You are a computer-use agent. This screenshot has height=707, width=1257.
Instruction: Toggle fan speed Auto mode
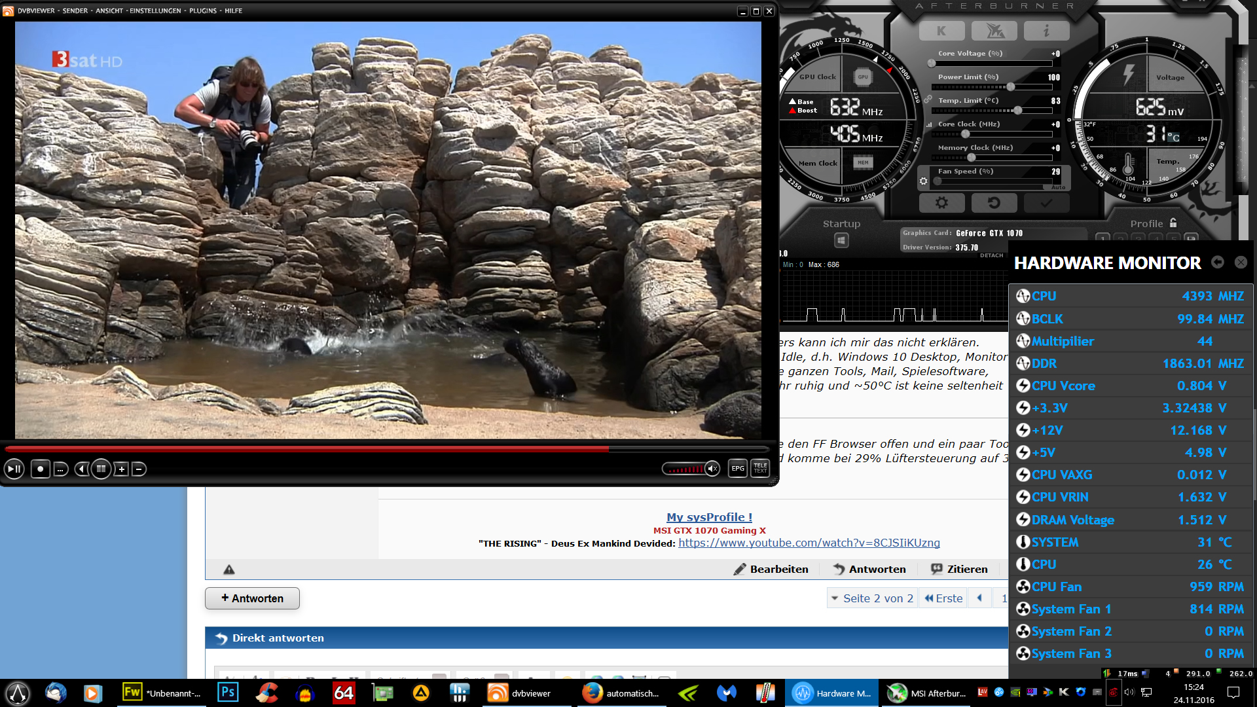click(1058, 187)
